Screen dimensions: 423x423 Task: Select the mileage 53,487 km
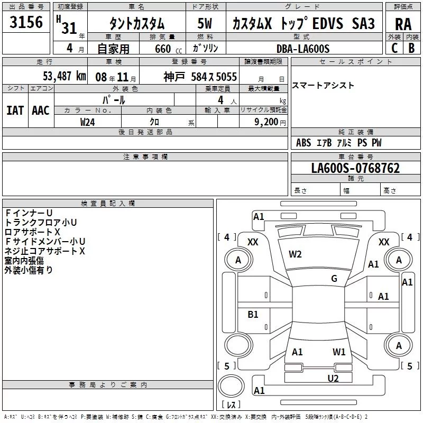65,76
